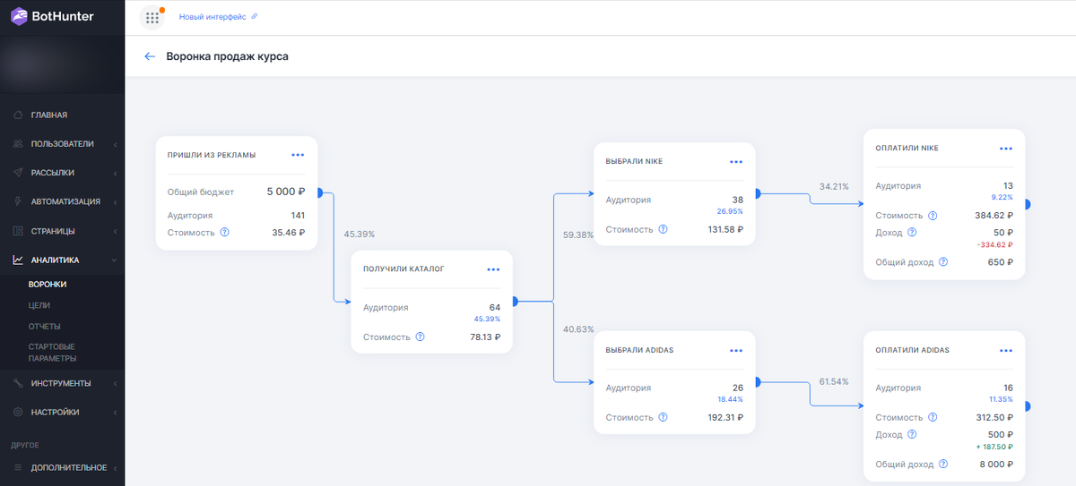Open «Стартовые параметры» submenu item
Image resolution: width=1076 pixels, height=486 pixels.
tap(52, 352)
